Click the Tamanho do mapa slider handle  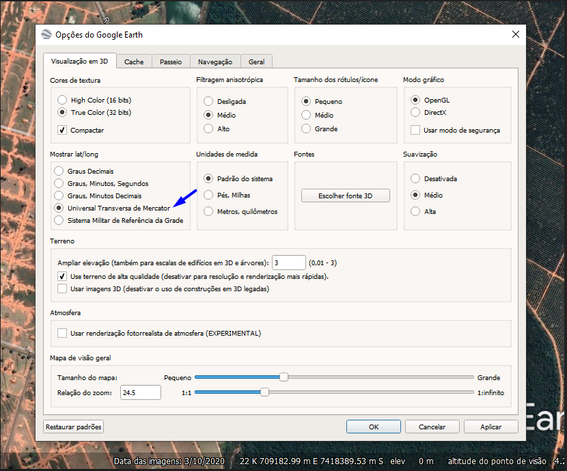click(x=284, y=377)
